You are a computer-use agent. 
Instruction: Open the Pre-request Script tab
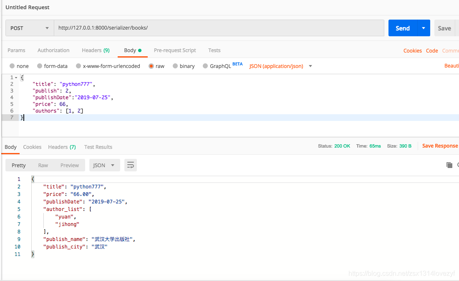tap(175, 50)
